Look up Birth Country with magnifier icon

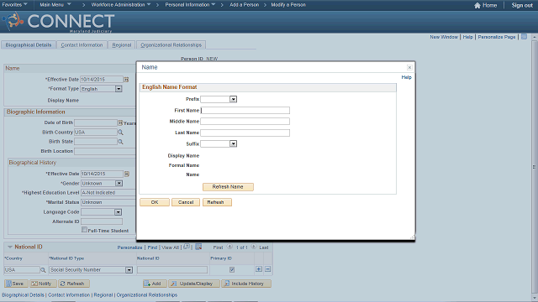click(120, 133)
